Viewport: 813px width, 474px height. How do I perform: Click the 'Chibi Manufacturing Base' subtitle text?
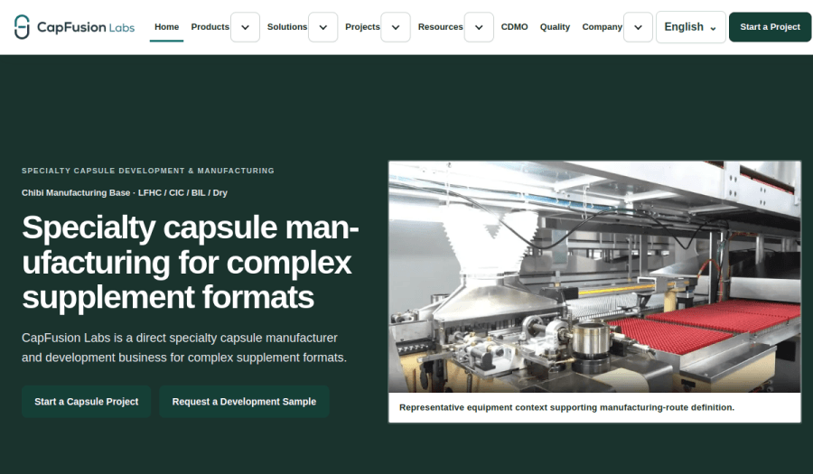[x=125, y=192]
